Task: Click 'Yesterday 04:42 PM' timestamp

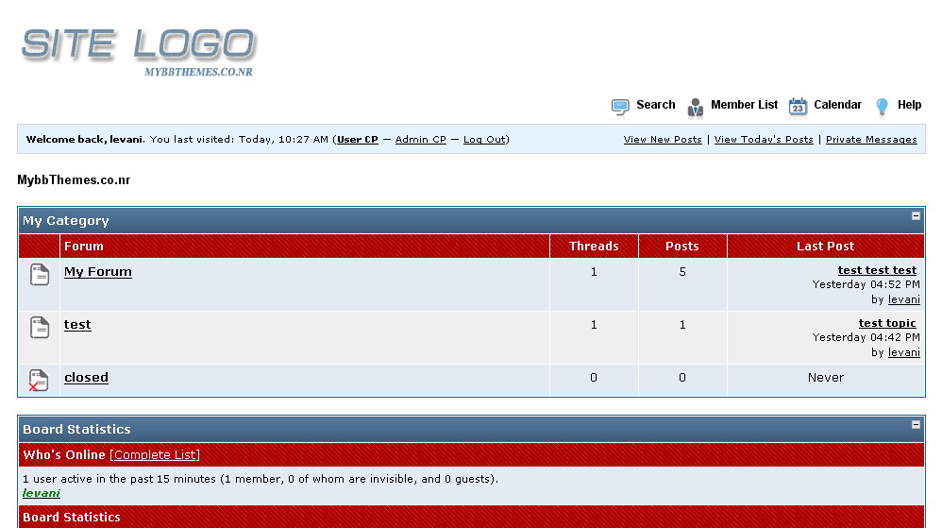Action: (x=866, y=337)
